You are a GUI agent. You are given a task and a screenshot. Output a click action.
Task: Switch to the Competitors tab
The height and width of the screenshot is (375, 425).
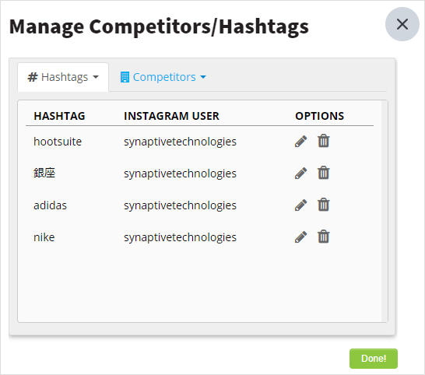(x=163, y=77)
